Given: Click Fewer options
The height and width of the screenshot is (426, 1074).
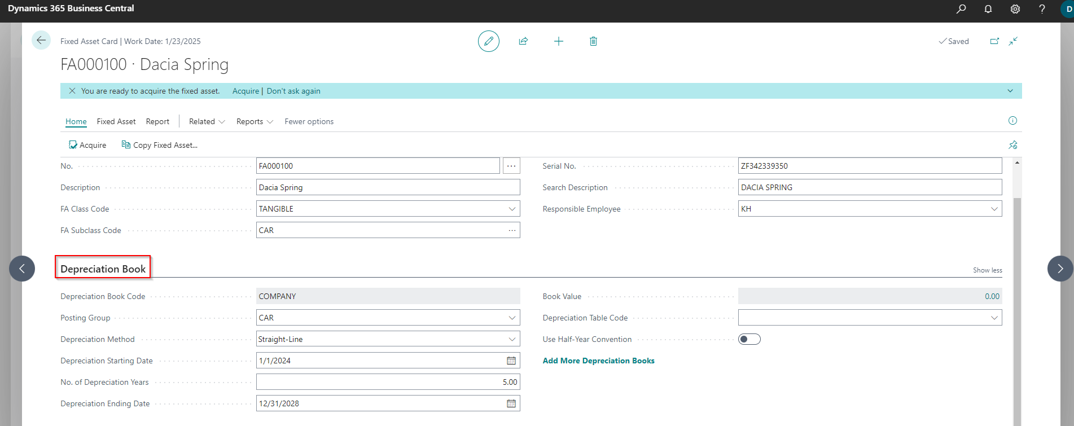Looking at the screenshot, I should (309, 121).
